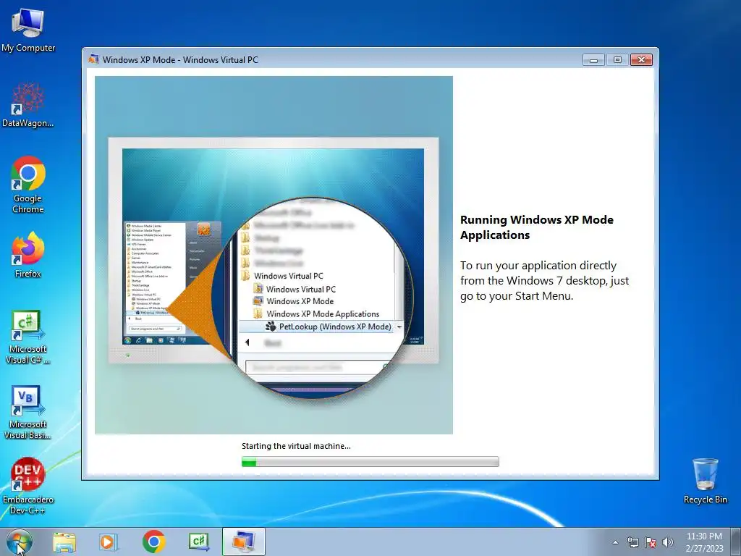This screenshot has height=556, width=741.
Task: Click the Show desktop button at the taskbar edge
Action: click(736, 542)
